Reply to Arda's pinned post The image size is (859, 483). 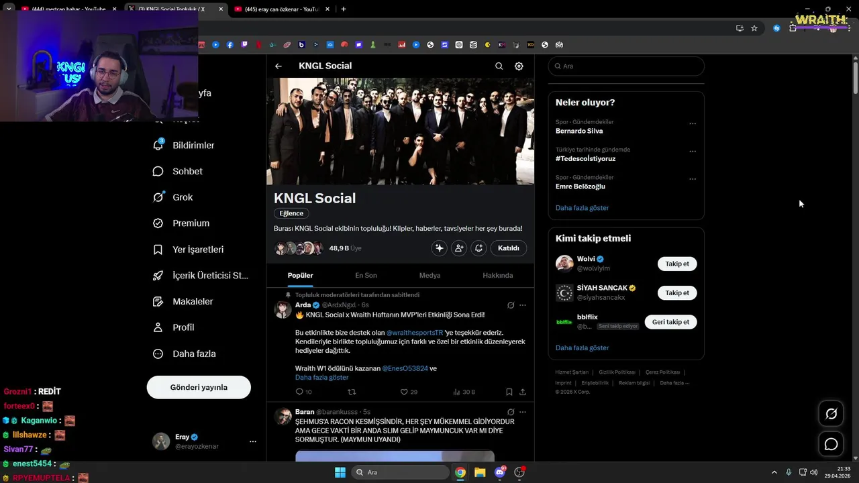[x=303, y=392]
